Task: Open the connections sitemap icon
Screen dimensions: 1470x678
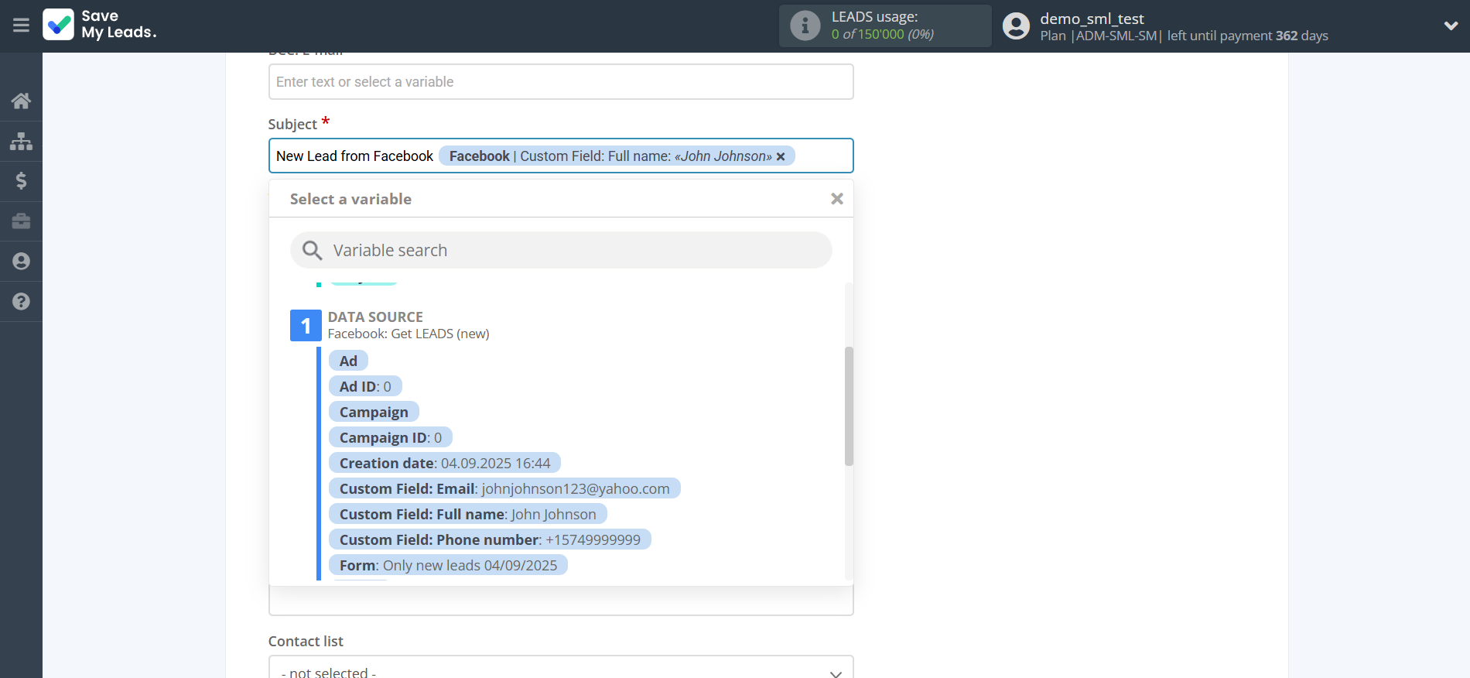Action: (21, 141)
